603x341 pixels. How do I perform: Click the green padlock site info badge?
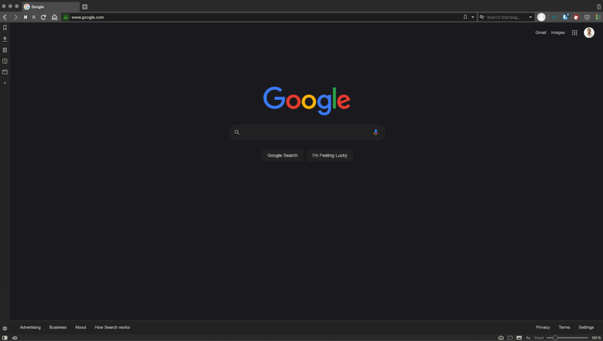click(x=66, y=17)
